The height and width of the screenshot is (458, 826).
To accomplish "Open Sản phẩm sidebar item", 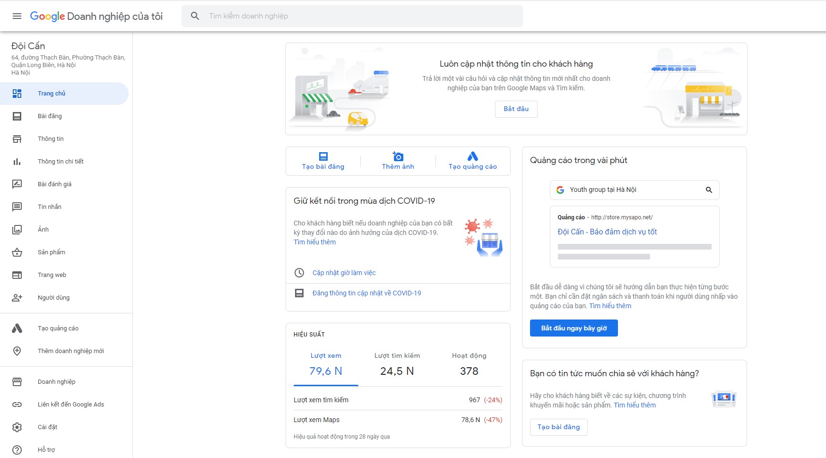I will click(x=64, y=252).
